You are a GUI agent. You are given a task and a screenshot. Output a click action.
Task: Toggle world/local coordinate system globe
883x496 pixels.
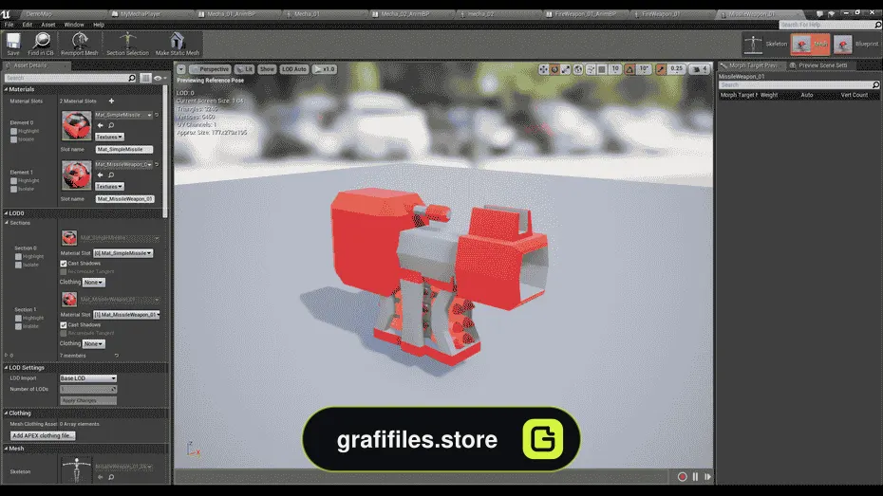(578, 69)
